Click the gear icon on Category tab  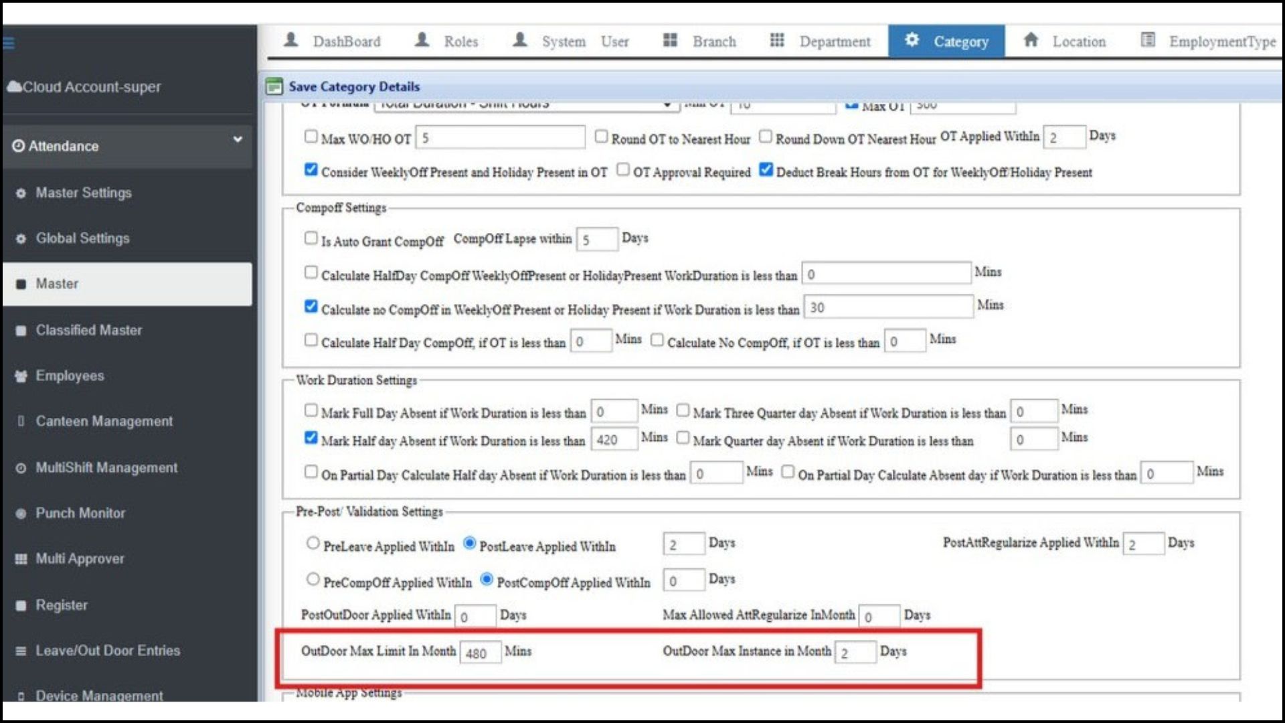(x=912, y=39)
